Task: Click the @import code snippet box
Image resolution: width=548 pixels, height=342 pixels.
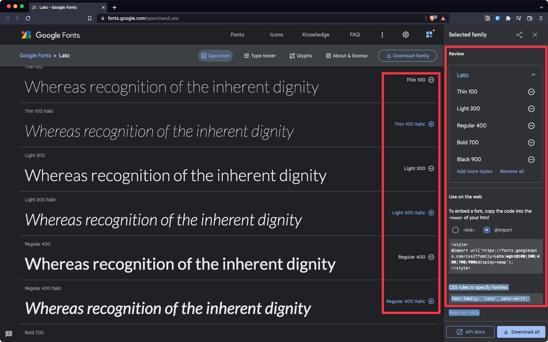Action: click(495, 256)
